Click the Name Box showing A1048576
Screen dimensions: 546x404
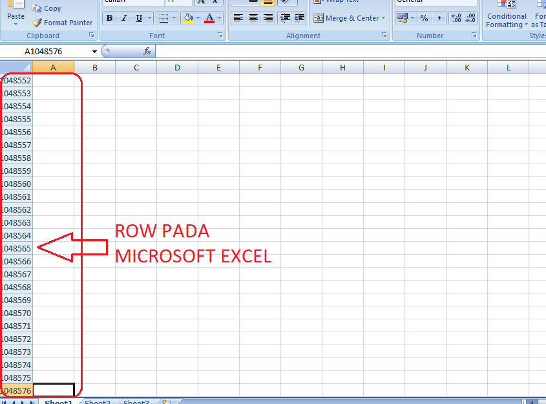pos(45,52)
